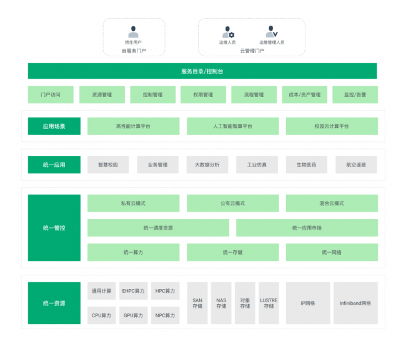The image size is (406, 341).
Task: Select the 公有云模式 block
Action: 233,203
